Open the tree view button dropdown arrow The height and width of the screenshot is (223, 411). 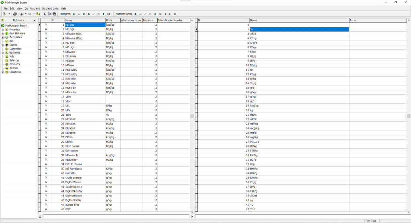point(9,14)
